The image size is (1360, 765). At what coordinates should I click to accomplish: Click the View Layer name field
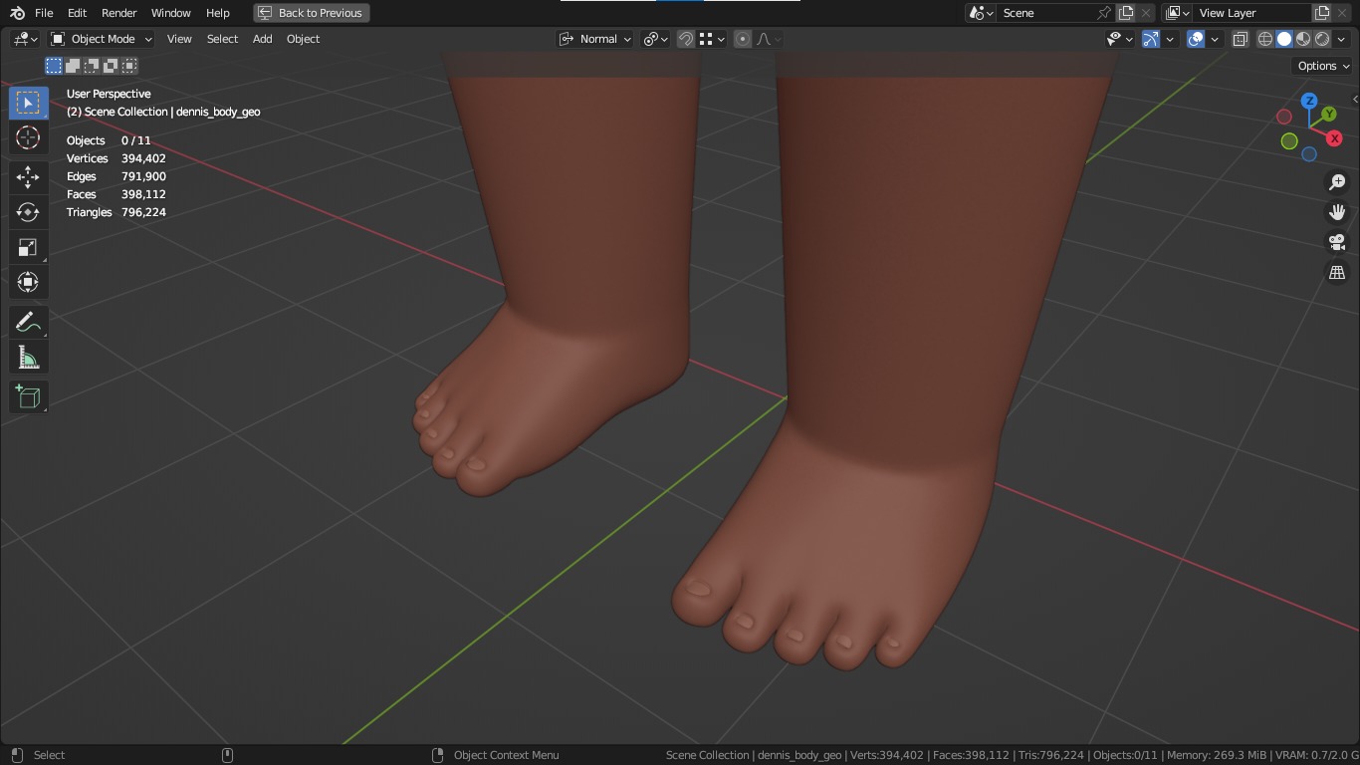coord(1252,13)
